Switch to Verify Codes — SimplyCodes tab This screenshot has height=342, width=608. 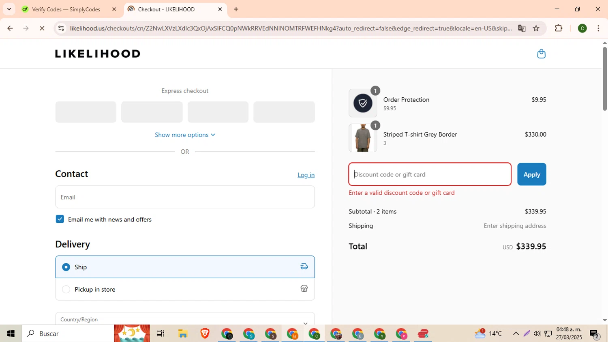(66, 9)
